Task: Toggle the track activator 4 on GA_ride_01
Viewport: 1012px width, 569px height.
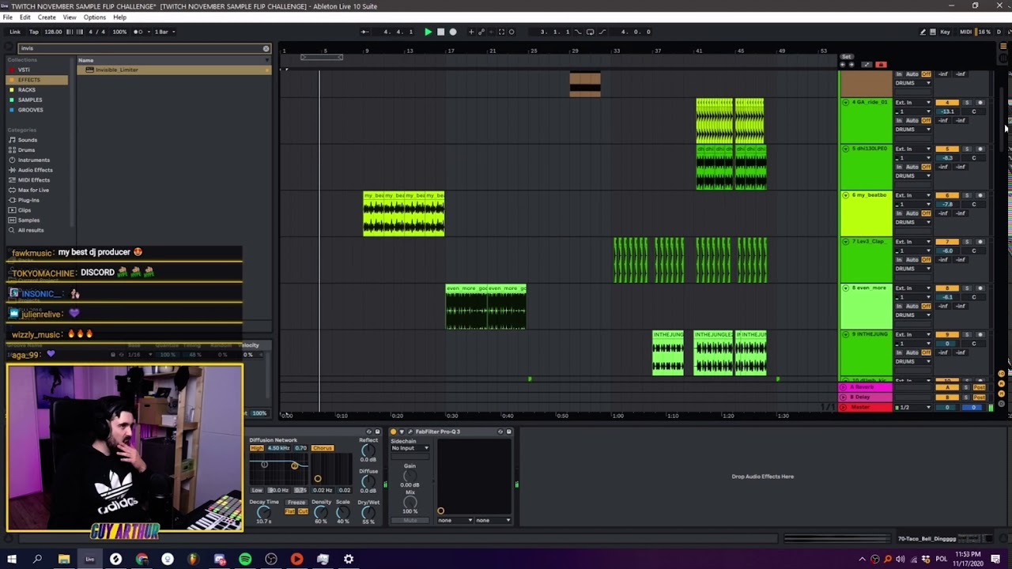Action: point(947,103)
